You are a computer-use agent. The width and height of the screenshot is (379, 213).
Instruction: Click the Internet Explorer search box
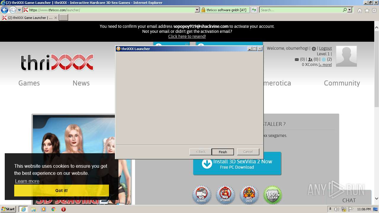(x=301, y=10)
